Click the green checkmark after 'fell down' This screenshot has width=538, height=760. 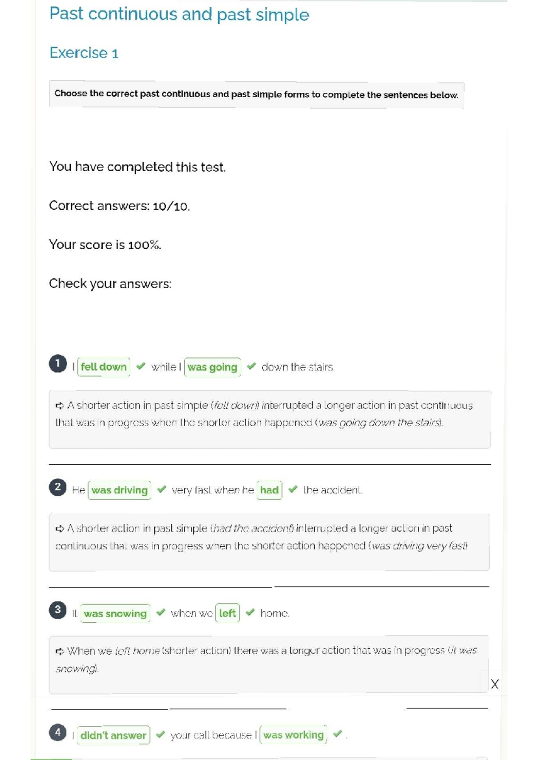point(141,366)
